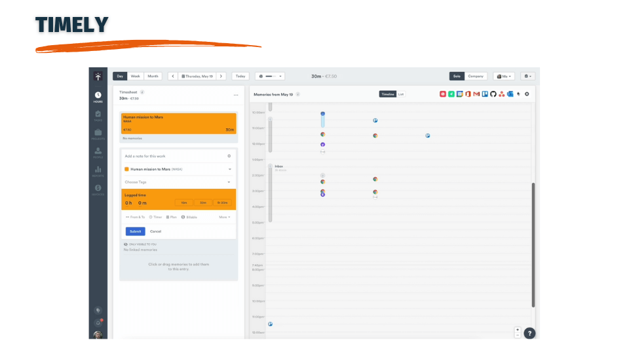Click the user avatar at sidebar bottom

point(98,335)
